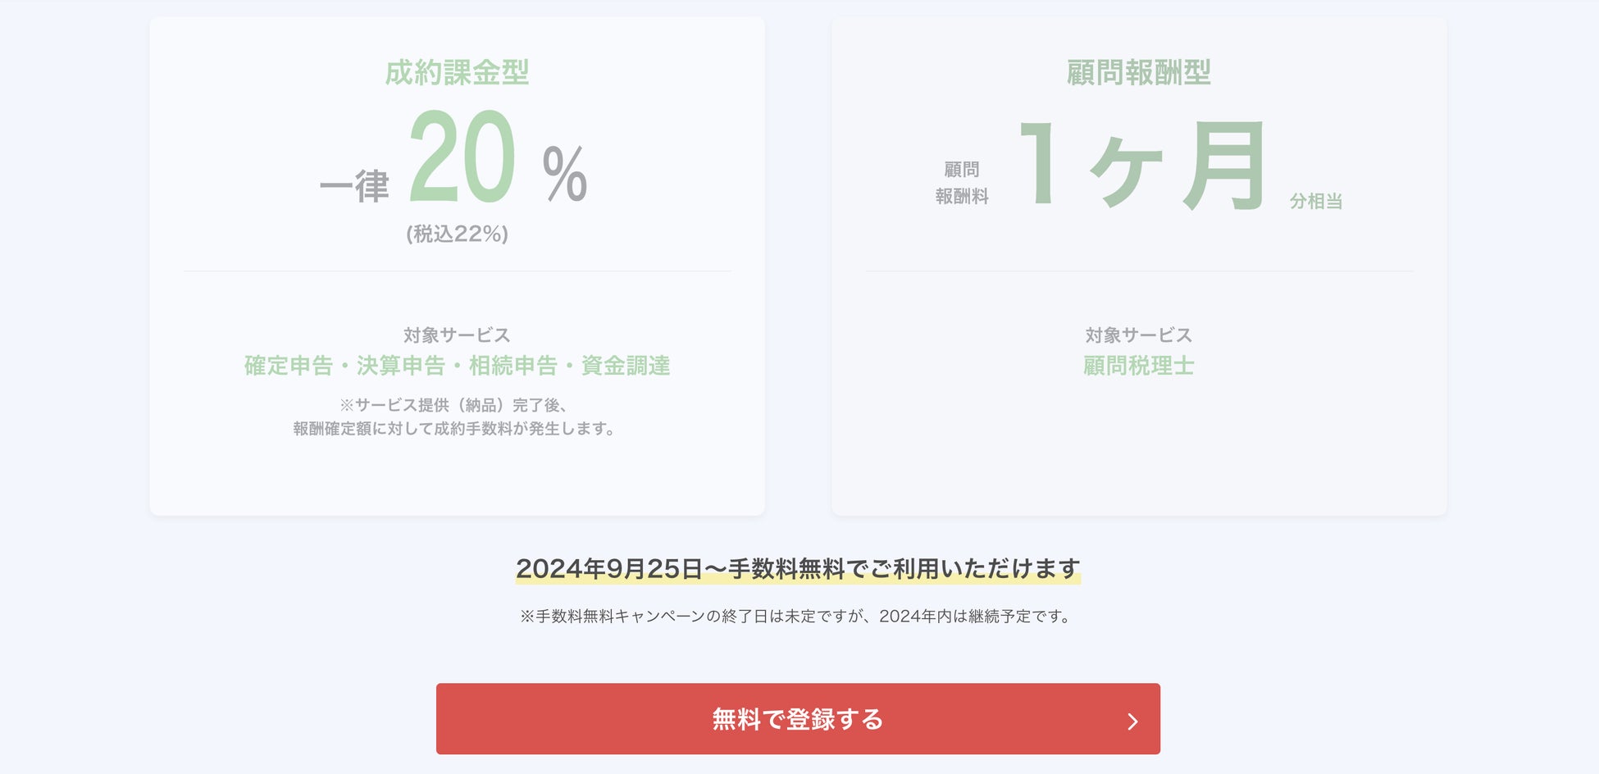
Task: Click the highlighted 2024年9月25日〜手数料無料 headline
Action: (798, 569)
